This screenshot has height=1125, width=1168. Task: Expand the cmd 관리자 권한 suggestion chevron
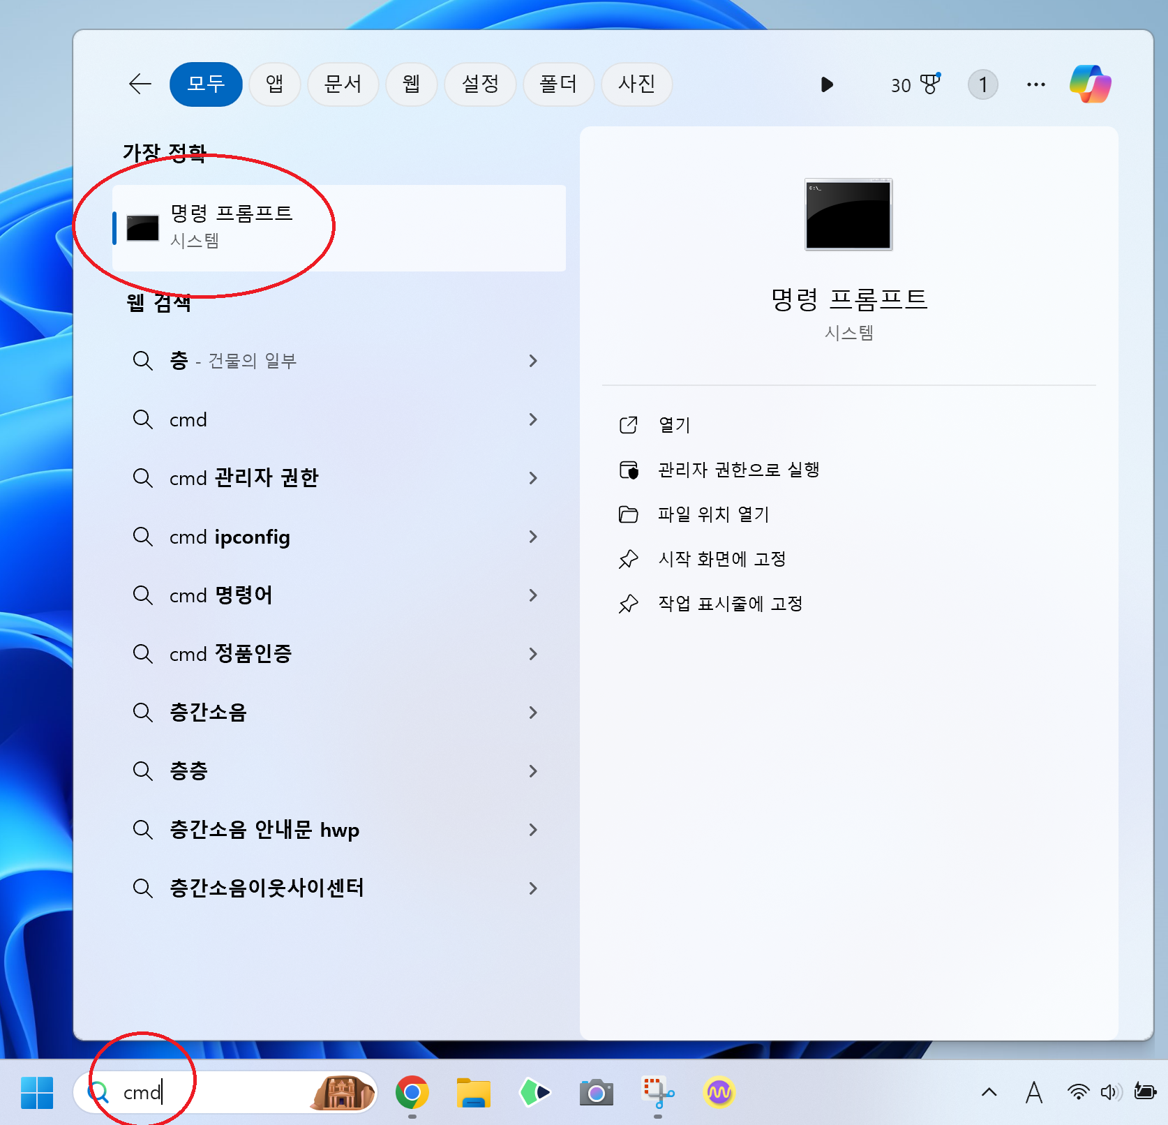coord(533,478)
